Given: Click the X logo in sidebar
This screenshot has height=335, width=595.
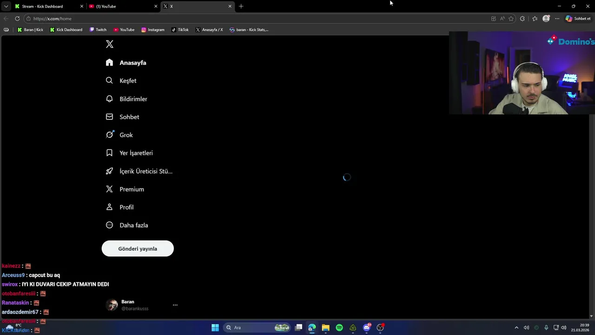Looking at the screenshot, I should pos(110,44).
